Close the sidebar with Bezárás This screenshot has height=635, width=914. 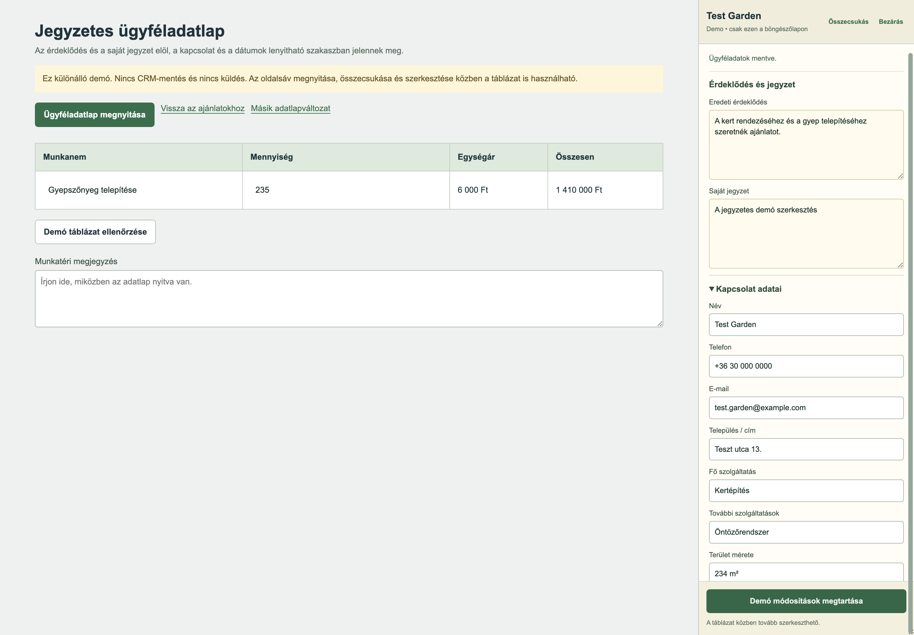point(891,22)
